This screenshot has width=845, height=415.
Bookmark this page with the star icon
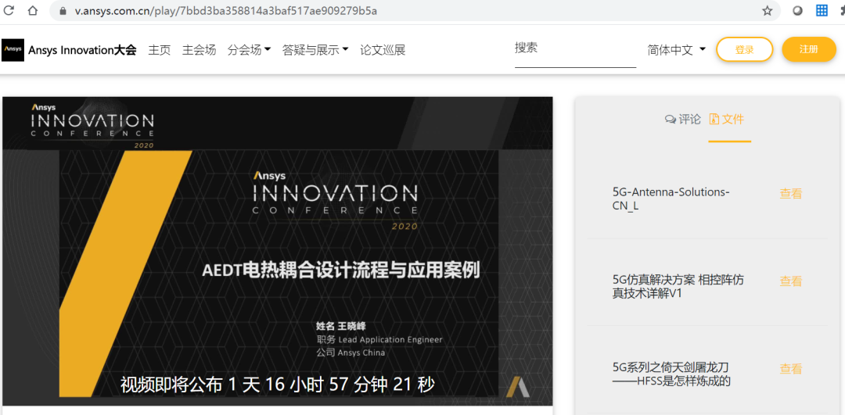[768, 11]
